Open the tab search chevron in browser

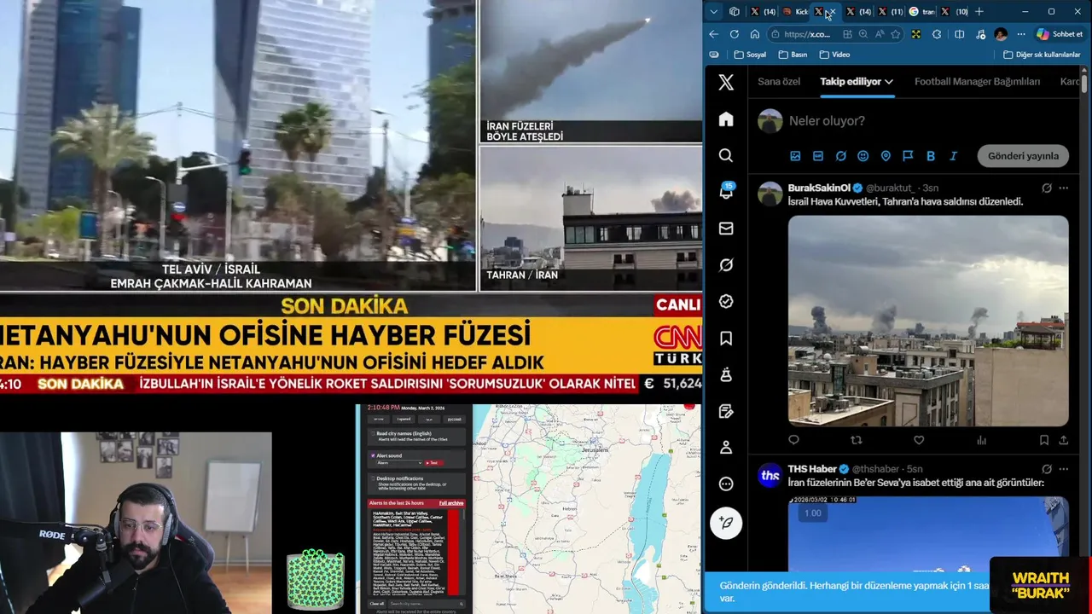714,12
